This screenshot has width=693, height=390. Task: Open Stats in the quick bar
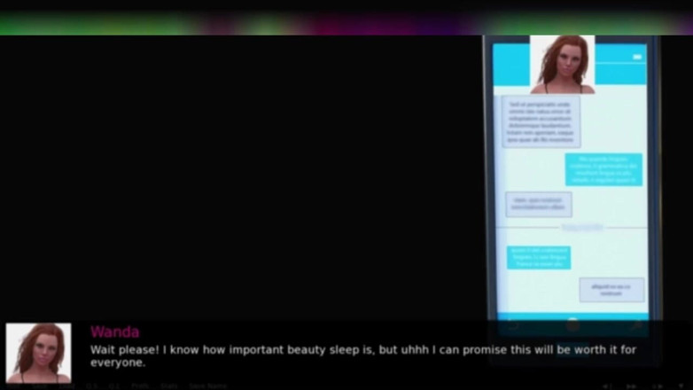pos(169,386)
